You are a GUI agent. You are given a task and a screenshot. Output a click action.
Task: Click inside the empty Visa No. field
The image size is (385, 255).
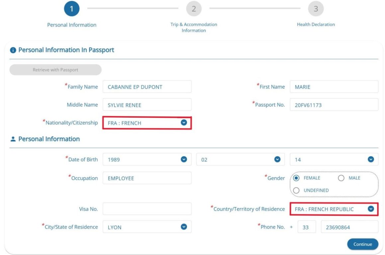(147, 209)
